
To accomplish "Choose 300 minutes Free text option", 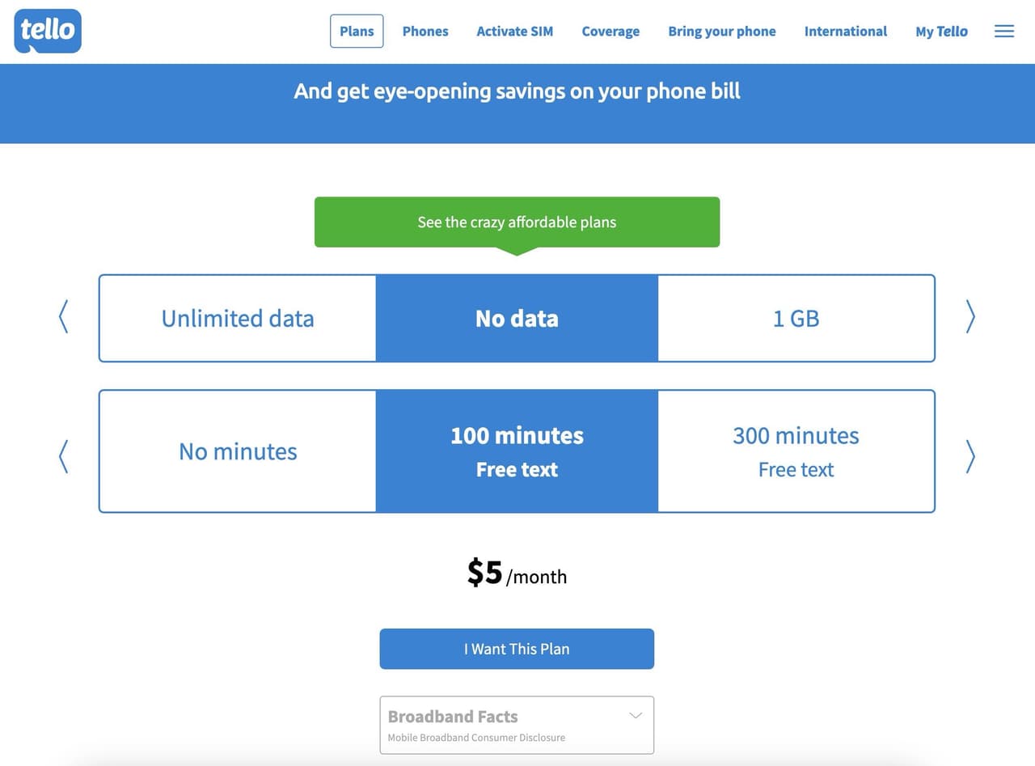I will coord(796,451).
